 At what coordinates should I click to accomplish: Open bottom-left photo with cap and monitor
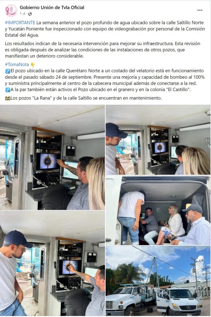click(52, 263)
